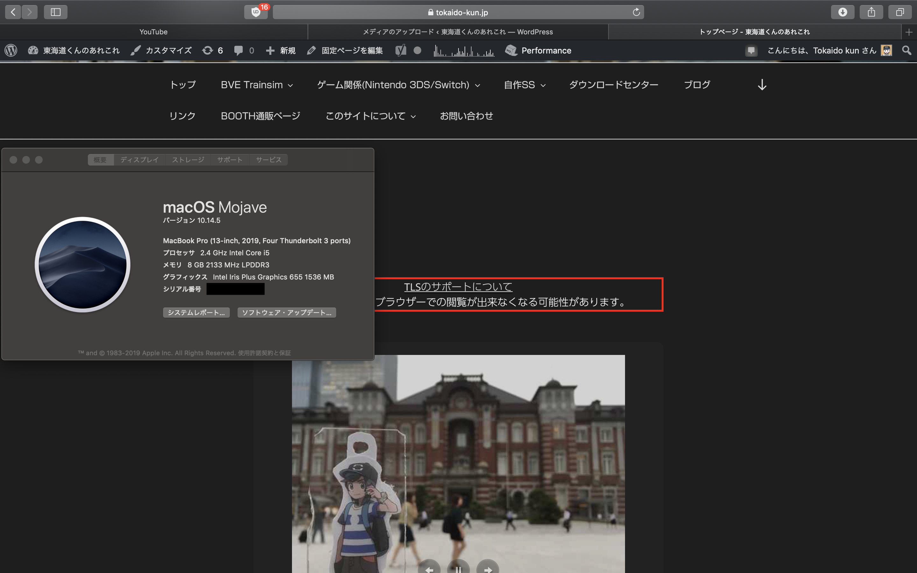Click the admin bar search magnifier icon
917x573 pixels.
pyautogui.click(x=906, y=50)
